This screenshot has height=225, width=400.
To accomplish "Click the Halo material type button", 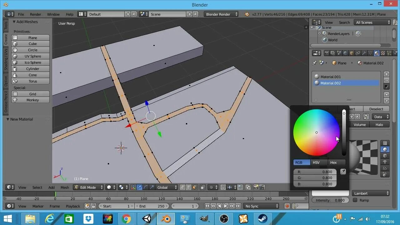I will point(379,124).
